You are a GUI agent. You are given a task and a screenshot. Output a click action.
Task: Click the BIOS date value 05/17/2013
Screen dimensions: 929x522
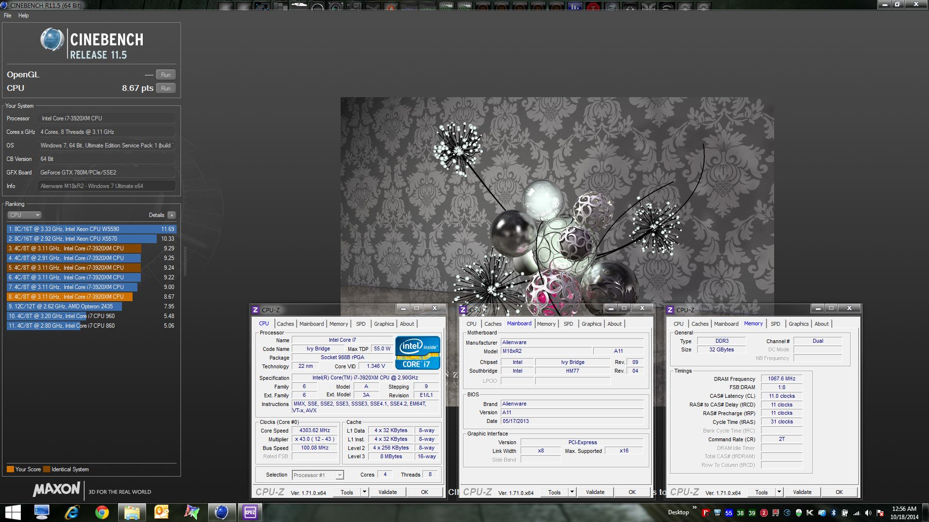(x=572, y=421)
